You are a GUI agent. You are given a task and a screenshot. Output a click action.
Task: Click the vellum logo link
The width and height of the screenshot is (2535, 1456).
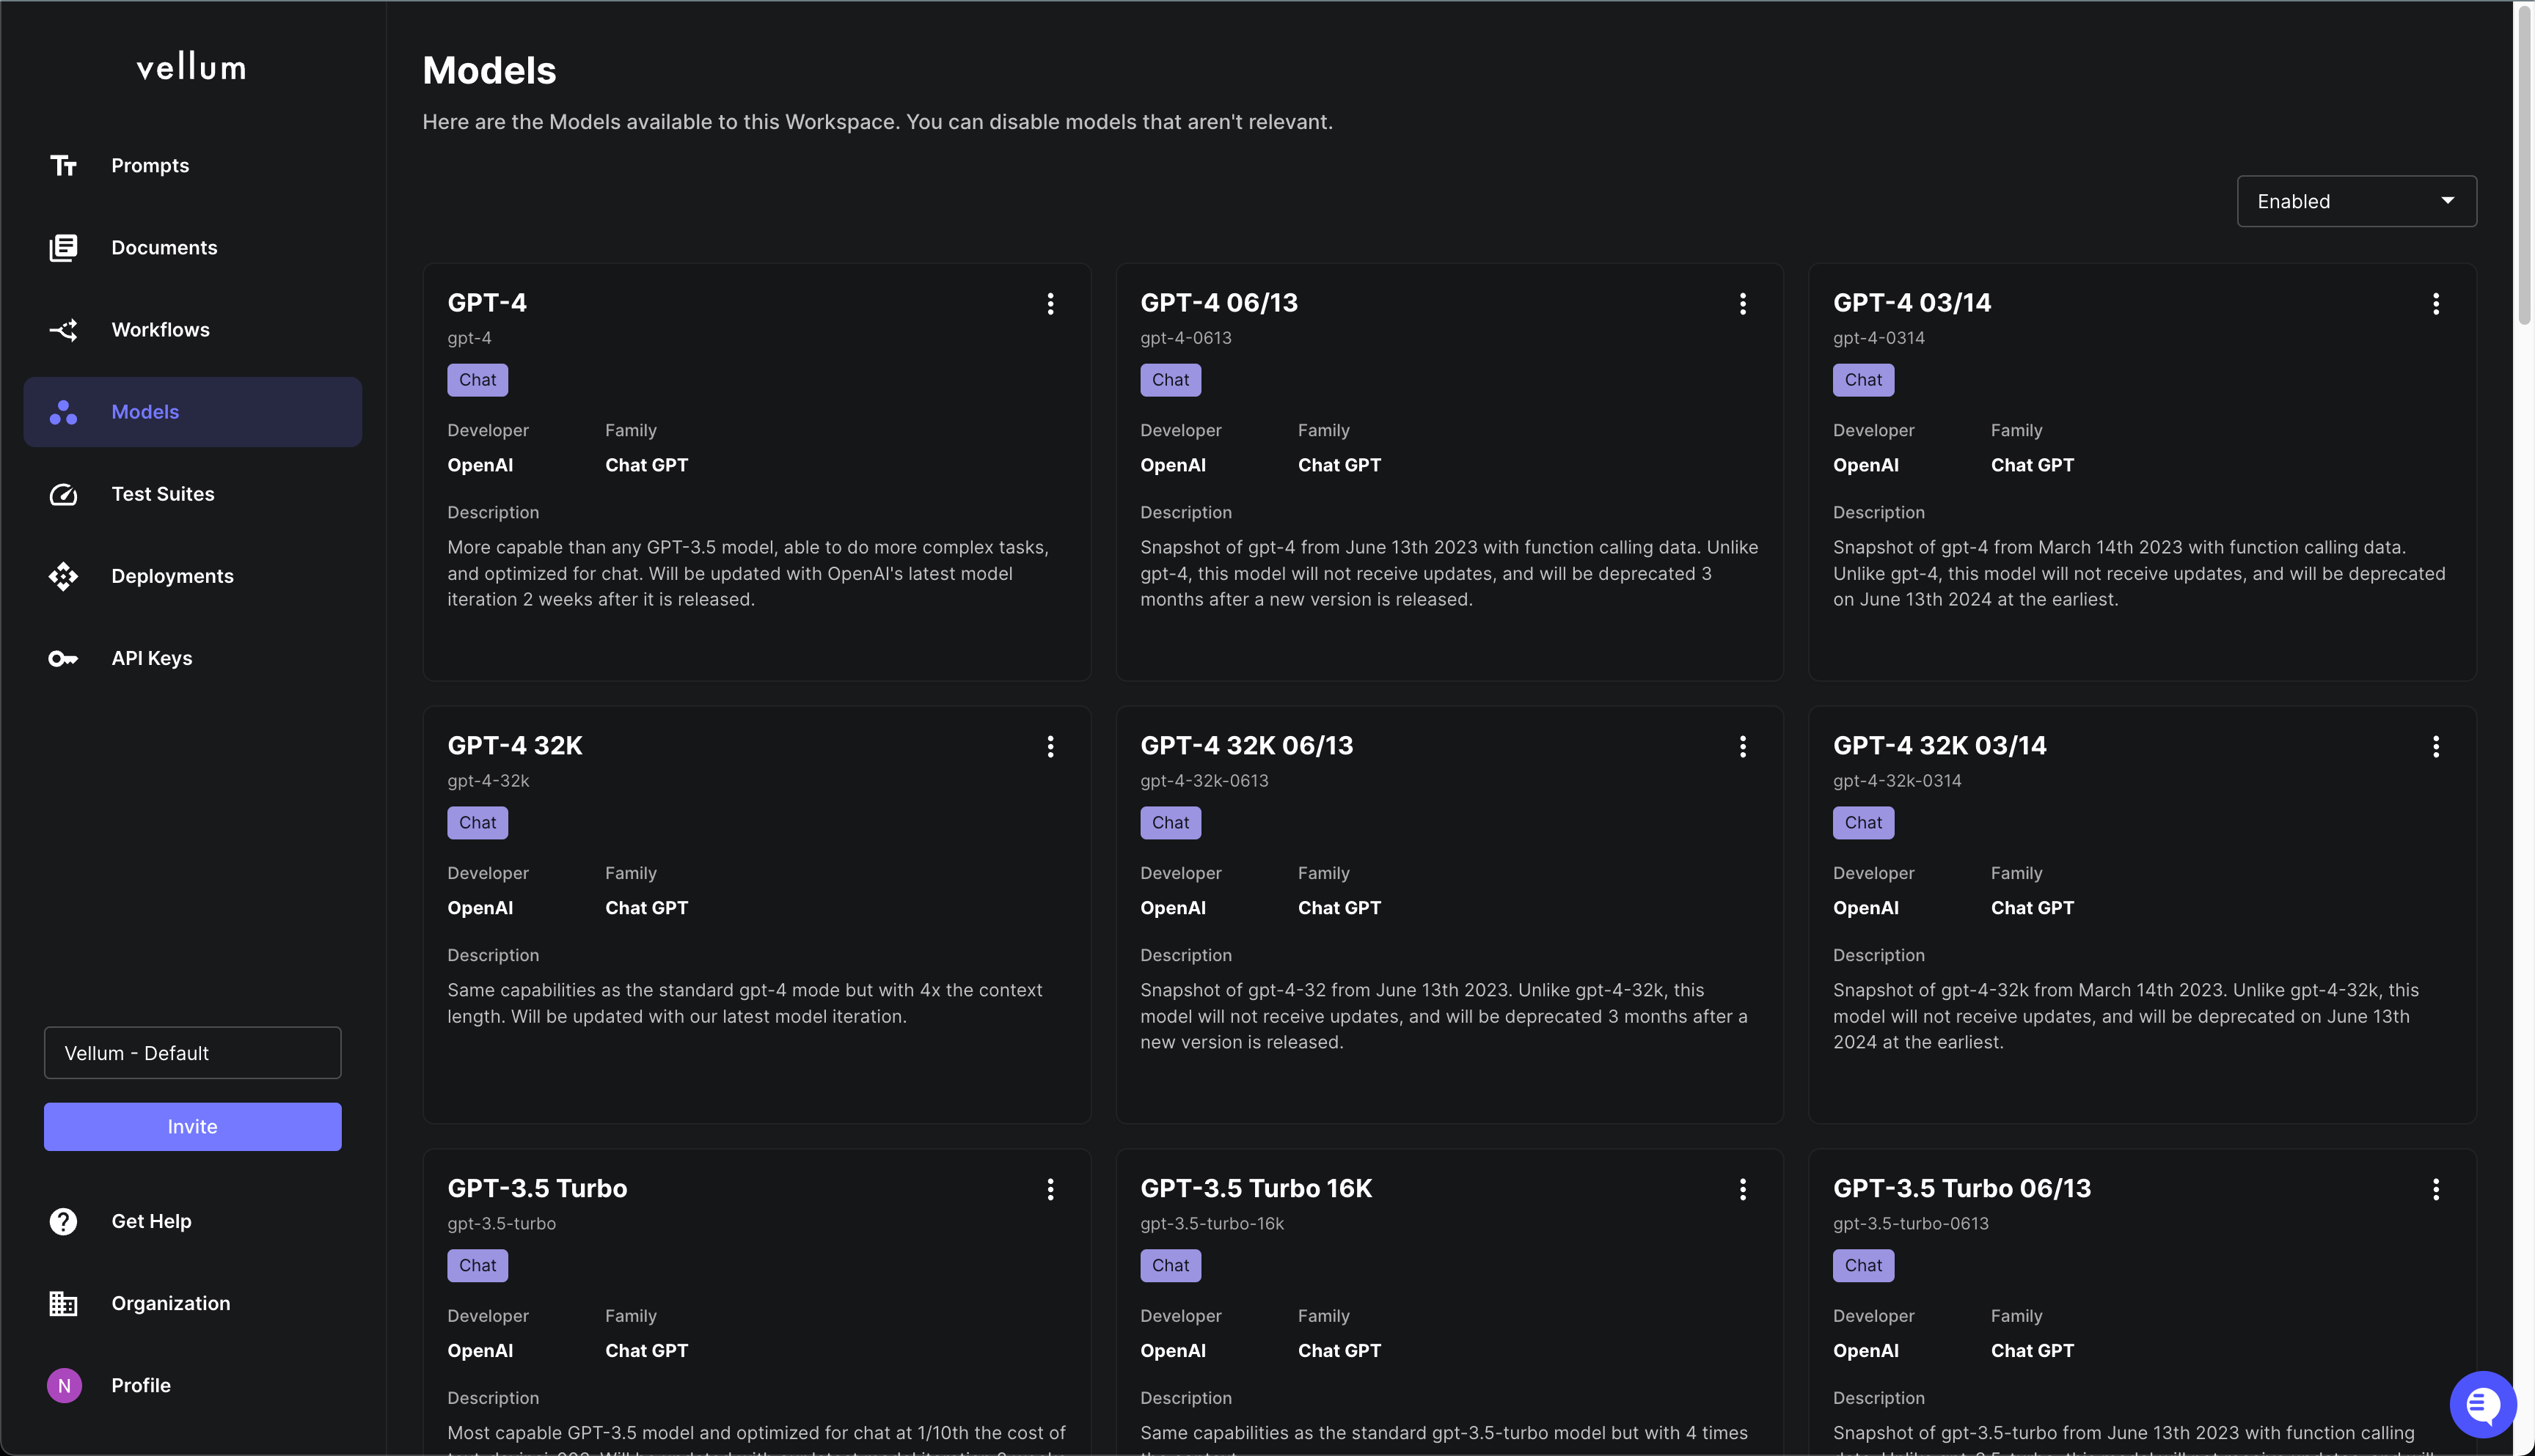click(191, 68)
